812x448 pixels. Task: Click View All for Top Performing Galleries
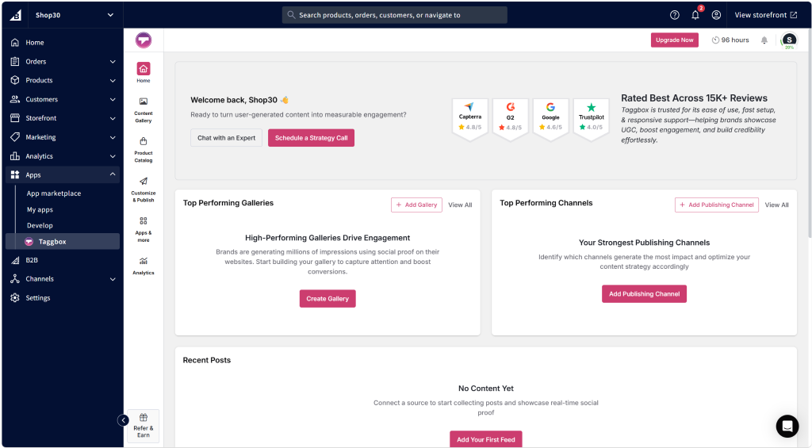pos(460,205)
